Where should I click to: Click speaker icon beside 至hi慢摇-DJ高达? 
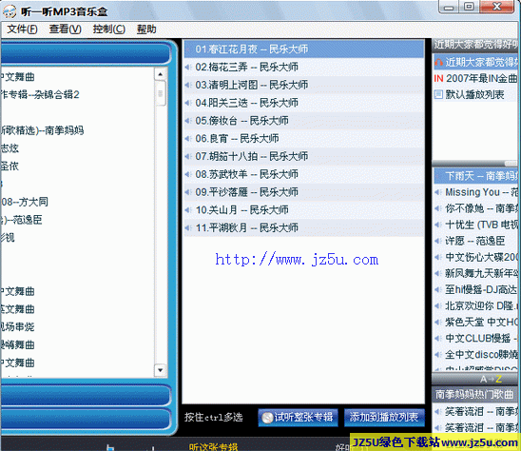[x=438, y=289]
